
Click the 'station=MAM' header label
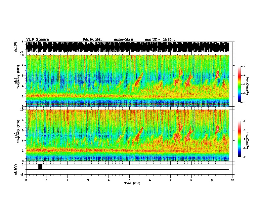click(x=123, y=40)
